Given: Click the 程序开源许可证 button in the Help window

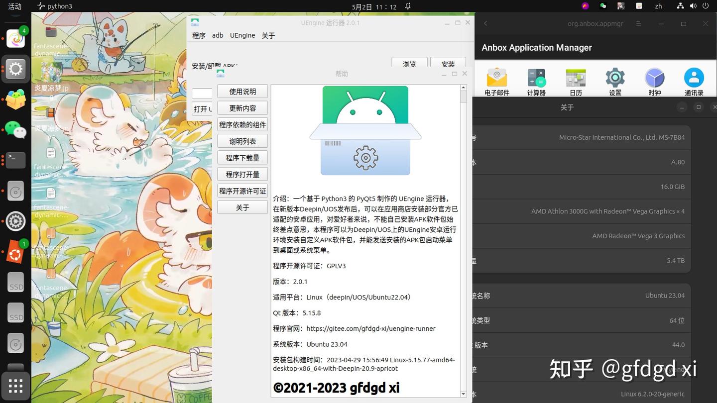Looking at the screenshot, I should point(242,191).
